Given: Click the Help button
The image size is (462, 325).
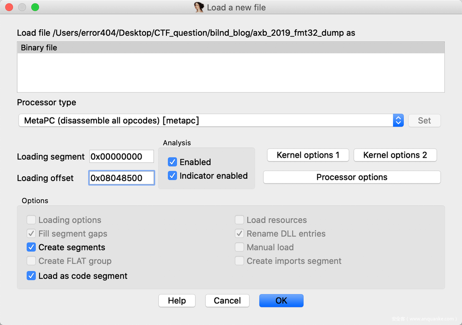Looking at the screenshot, I should pos(177,301).
